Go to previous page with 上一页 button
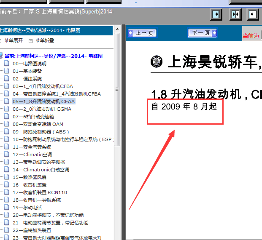Screen dimensions: 262x240 (x=142, y=33)
